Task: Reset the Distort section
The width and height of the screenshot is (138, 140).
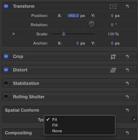Action: click(127, 70)
